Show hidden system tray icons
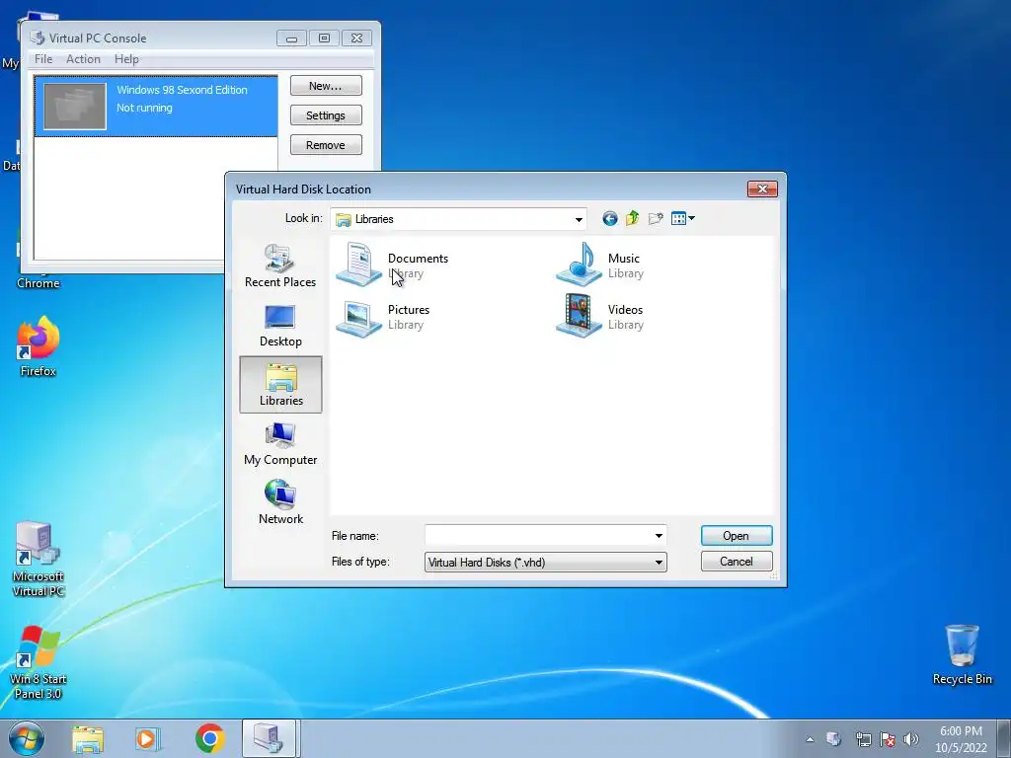The image size is (1011, 758). coord(810,739)
